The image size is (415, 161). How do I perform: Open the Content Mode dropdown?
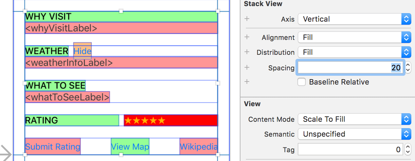click(355, 119)
